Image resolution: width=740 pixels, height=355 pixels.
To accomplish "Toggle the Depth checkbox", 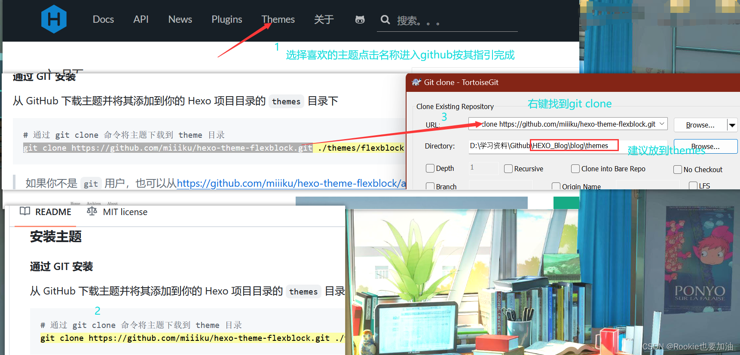I will click(x=430, y=168).
